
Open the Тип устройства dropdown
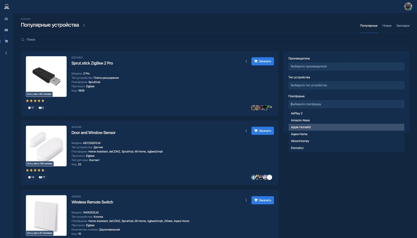[x=346, y=85]
